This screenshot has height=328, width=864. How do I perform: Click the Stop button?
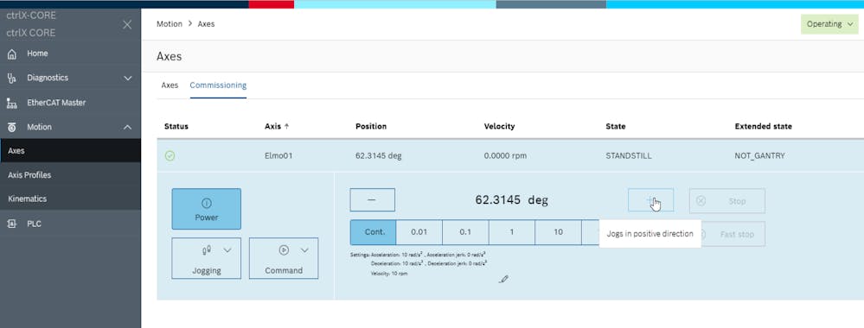point(726,201)
